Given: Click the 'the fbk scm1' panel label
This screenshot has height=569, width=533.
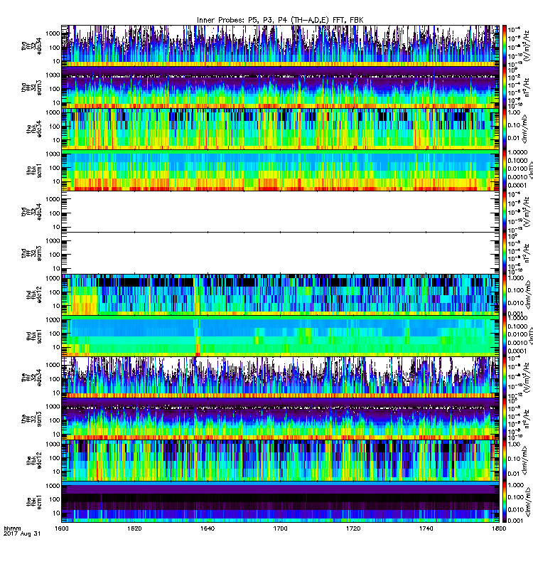Looking at the screenshot, I should pos(34,502).
